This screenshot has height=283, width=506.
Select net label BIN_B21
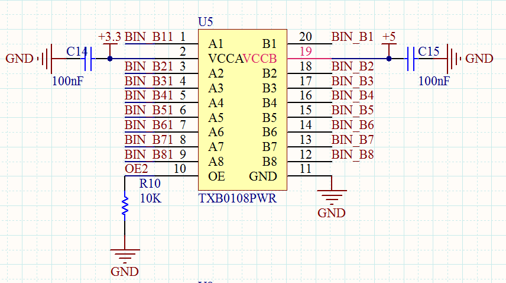click(x=149, y=66)
